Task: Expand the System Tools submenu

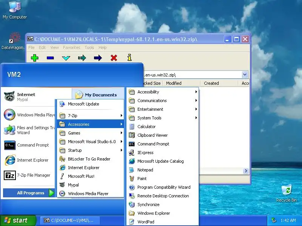Action: click(x=163, y=118)
